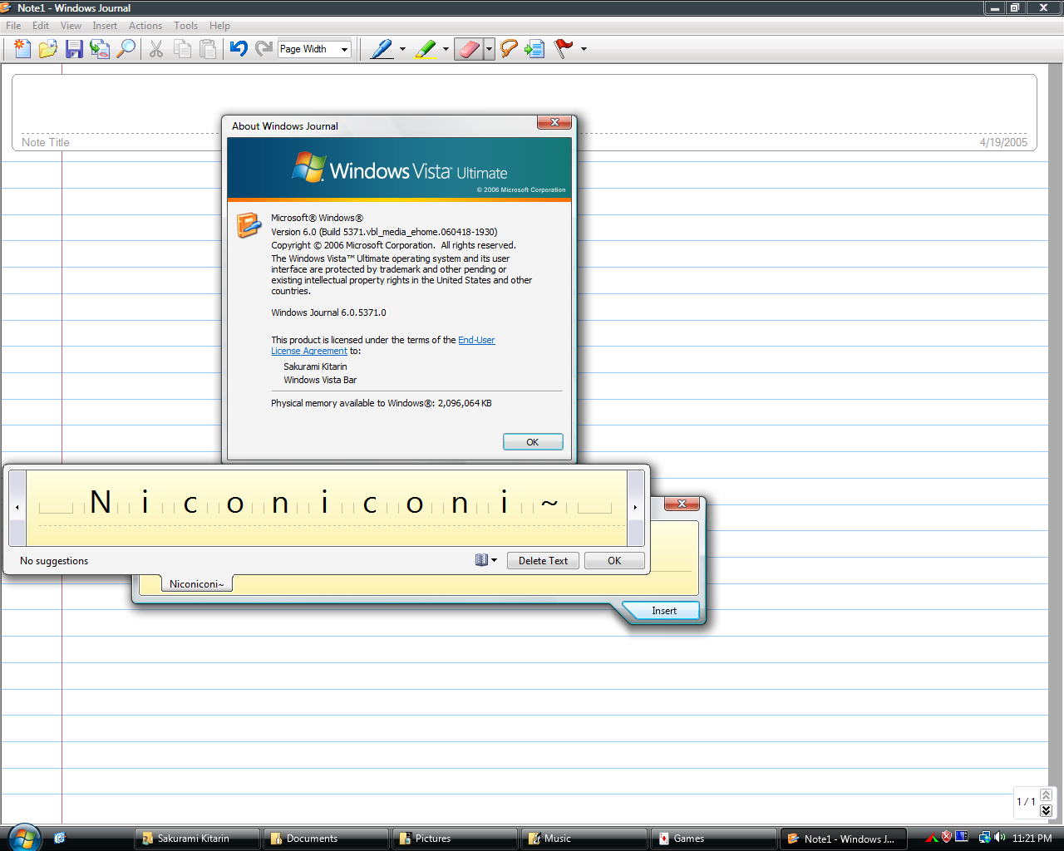Create a new note from the toolbar
This screenshot has height=851, width=1064.
click(x=22, y=49)
